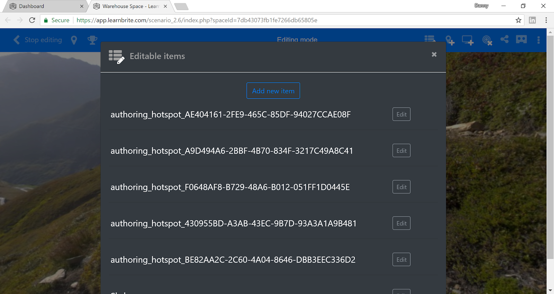Image resolution: width=554 pixels, height=294 pixels.
Task: Click the page scrollbar down arrow
Action: click(550, 291)
